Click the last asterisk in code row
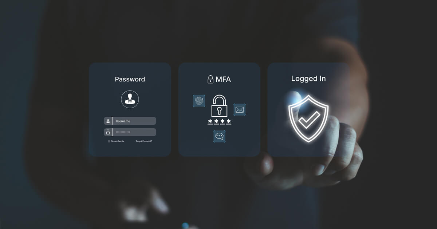The image size is (437, 229). [x=228, y=121]
